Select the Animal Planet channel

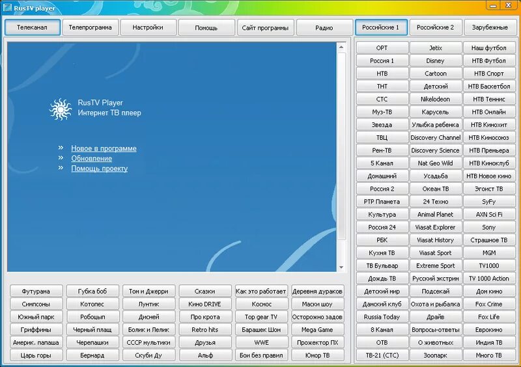435,215
